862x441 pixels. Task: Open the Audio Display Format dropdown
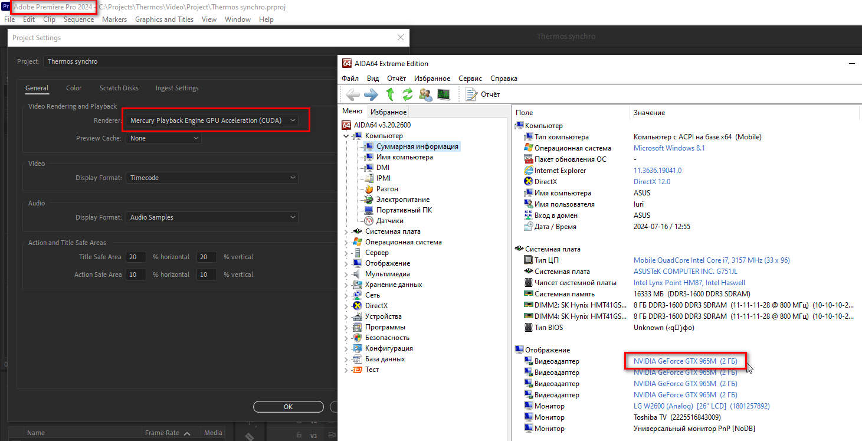click(x=212, y=217)
